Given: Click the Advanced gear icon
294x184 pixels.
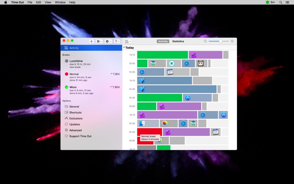Looking at the screenshot, I should point(66,130).
